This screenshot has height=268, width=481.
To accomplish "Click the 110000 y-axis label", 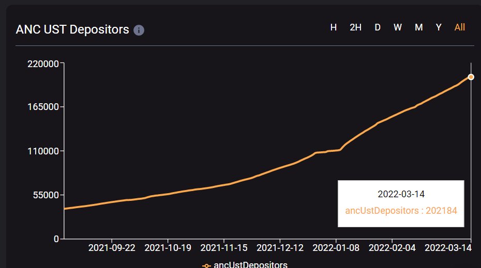I will pos(43,151).
